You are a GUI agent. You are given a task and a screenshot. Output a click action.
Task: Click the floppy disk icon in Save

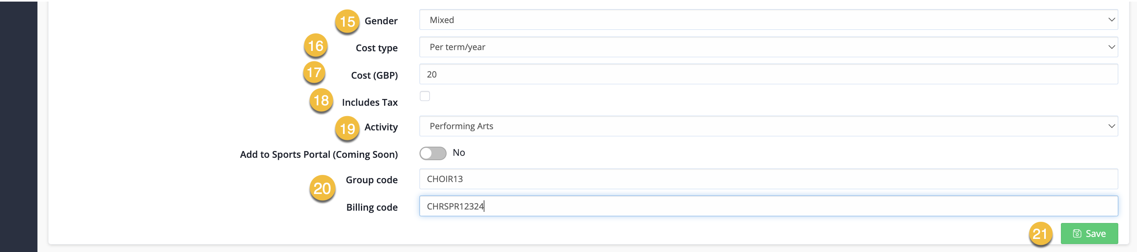point(1076,233)
